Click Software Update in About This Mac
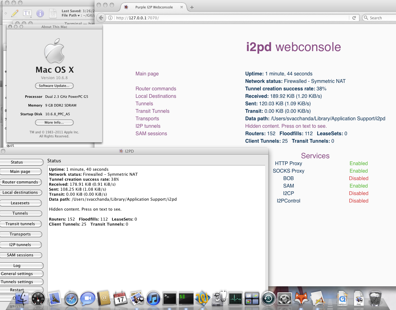Screen dimensions: 396x310 point(54,86)
